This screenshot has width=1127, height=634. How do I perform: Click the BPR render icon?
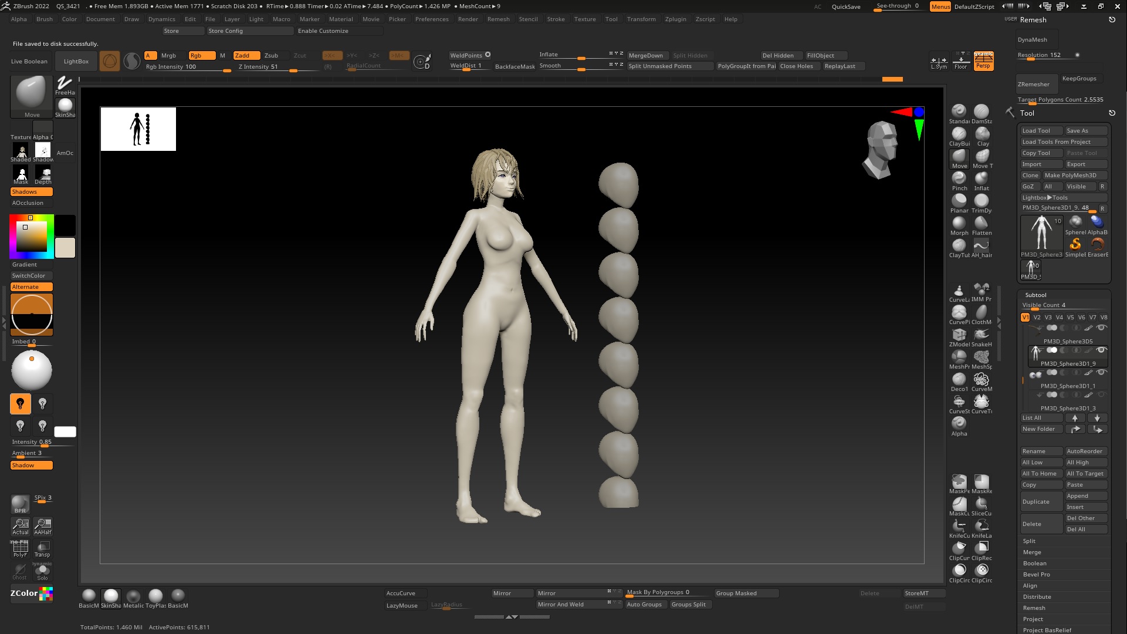(20, 504)
